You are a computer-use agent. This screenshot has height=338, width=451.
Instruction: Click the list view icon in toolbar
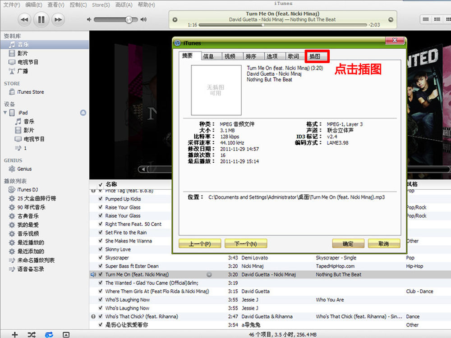click(x=426, y=19)
